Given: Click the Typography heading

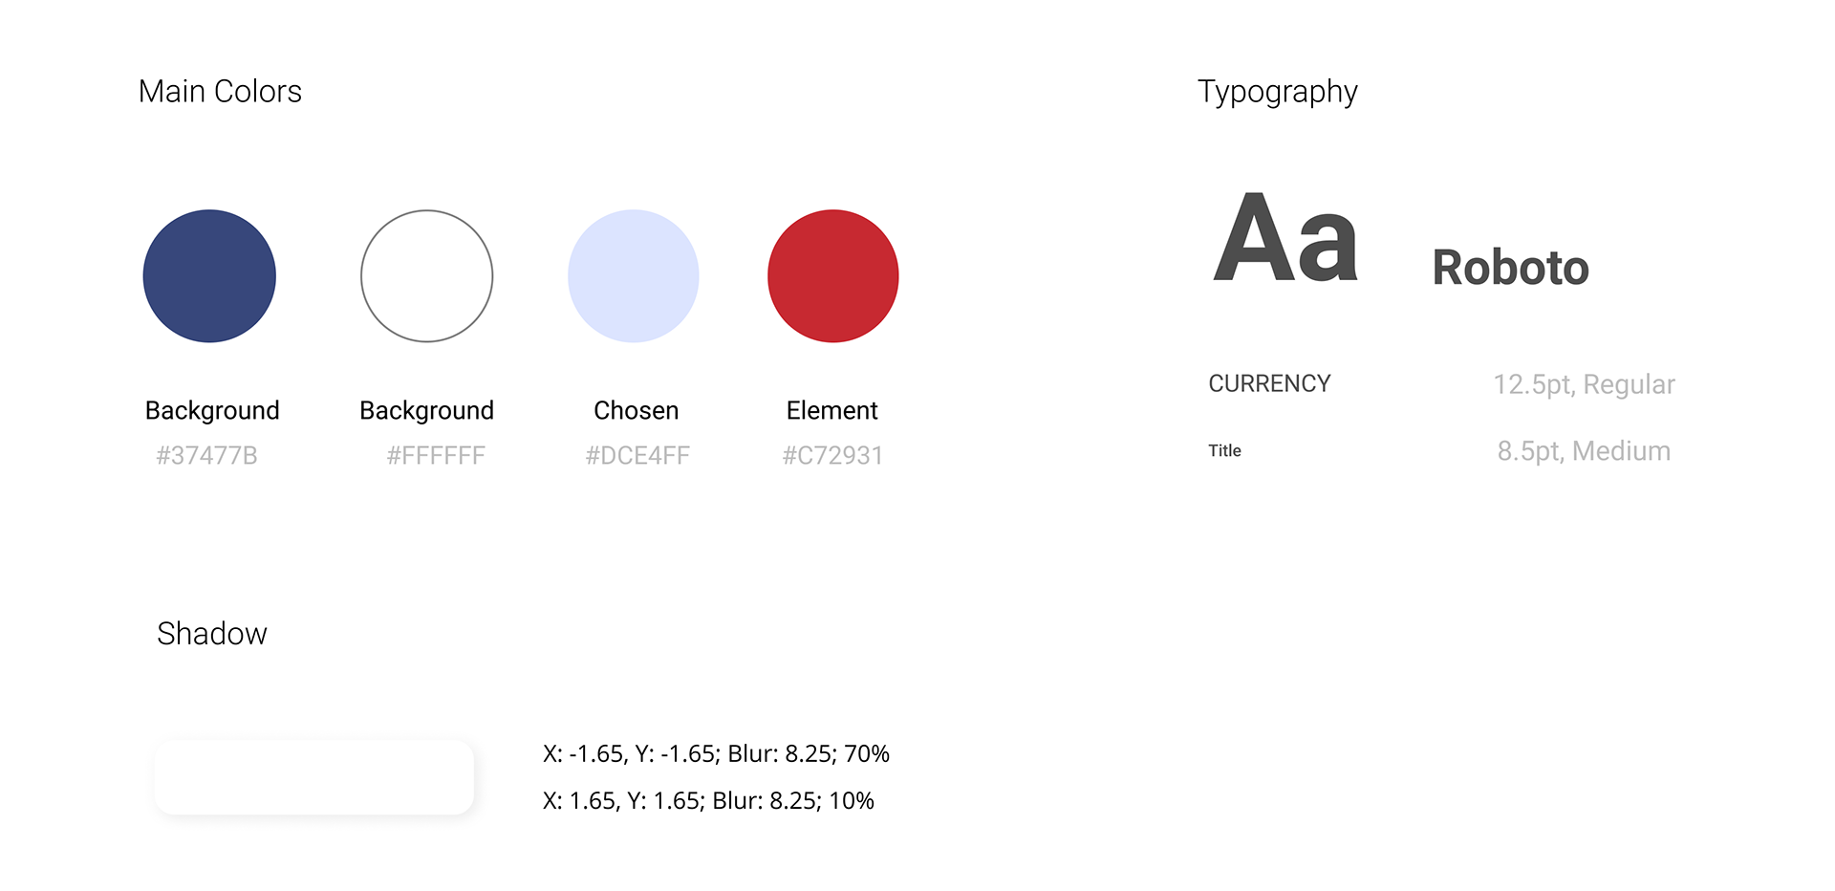Looking at the screenshot, I should [1278, 93].
